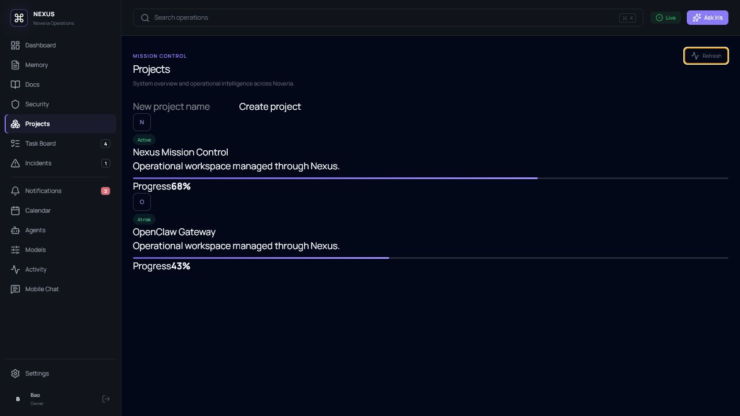
Task: Click the Security shield icon
Action: (x=16, y=104)
